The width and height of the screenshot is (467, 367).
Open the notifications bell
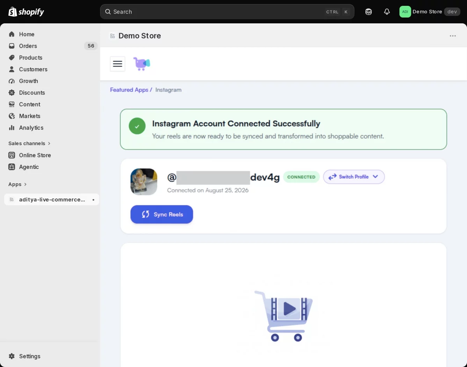click(x=387, y=12)
